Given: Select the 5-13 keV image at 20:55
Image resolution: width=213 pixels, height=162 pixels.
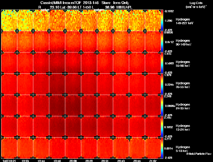Looking at the screenshot, I should [x=137, y=148].
